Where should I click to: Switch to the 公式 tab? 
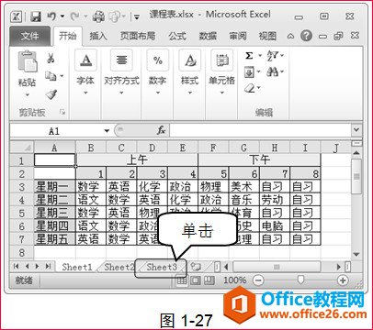point(177,36)
